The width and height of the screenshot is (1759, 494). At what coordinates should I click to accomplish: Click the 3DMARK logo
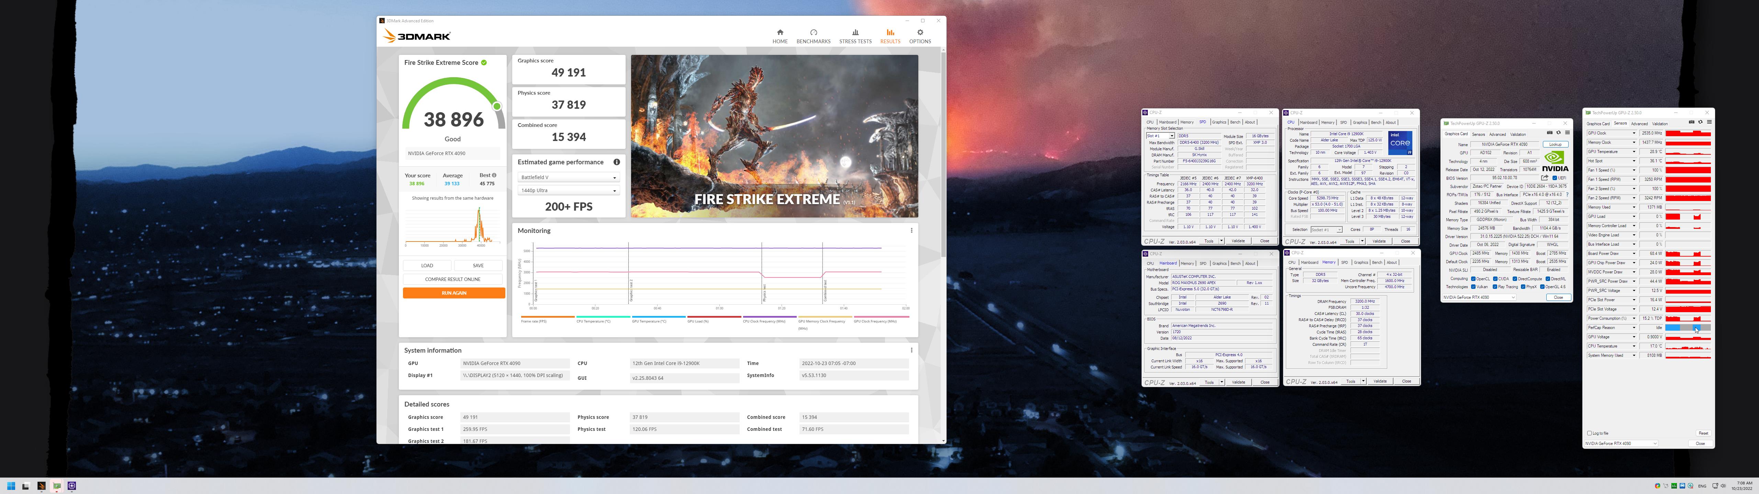pyautogui.click(x=416, y=36)
